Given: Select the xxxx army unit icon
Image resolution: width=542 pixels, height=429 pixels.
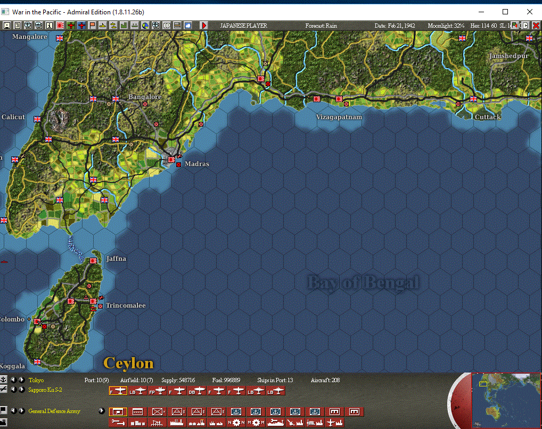Looking at the screenshot, I should [137, 412].
